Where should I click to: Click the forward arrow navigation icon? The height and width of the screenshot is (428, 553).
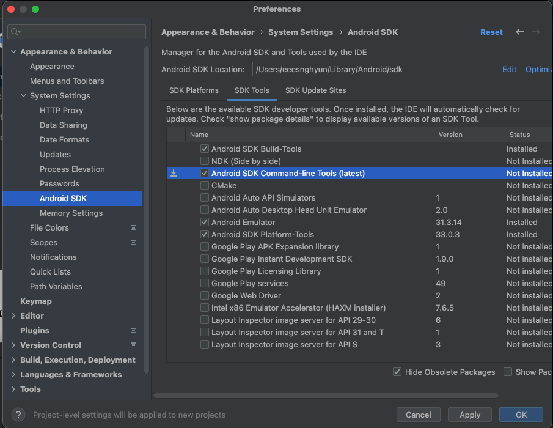(536, 32)
